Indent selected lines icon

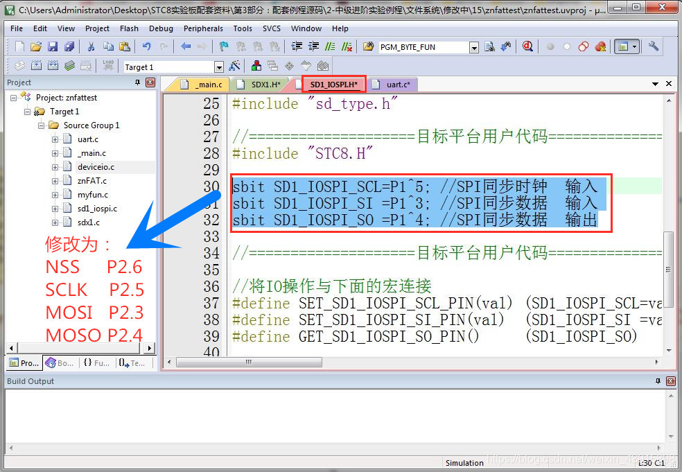coord(297,46)
